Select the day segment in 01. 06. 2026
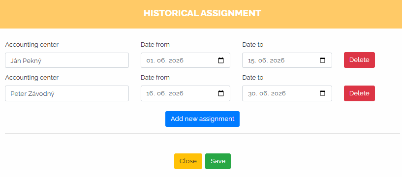The image size is (402, 177). coord(150,60)
